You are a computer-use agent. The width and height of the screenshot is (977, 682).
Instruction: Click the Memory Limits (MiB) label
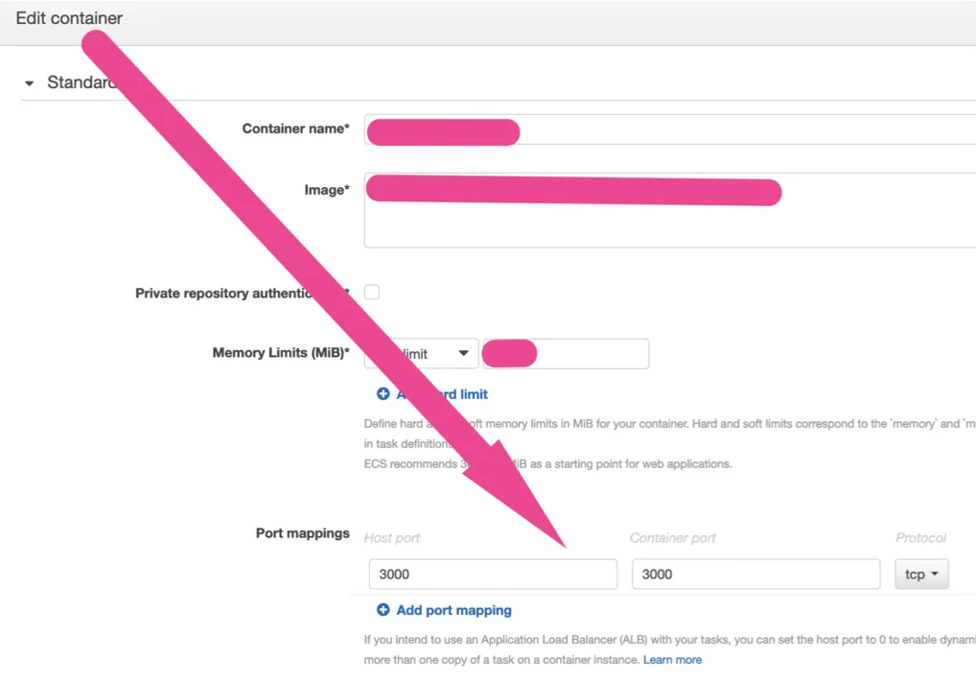280,353
